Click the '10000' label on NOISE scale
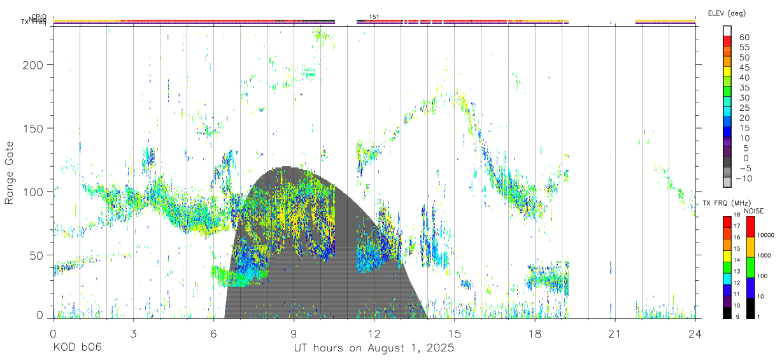Viewport: 782px width, 361px height. (x=765, y=236)
